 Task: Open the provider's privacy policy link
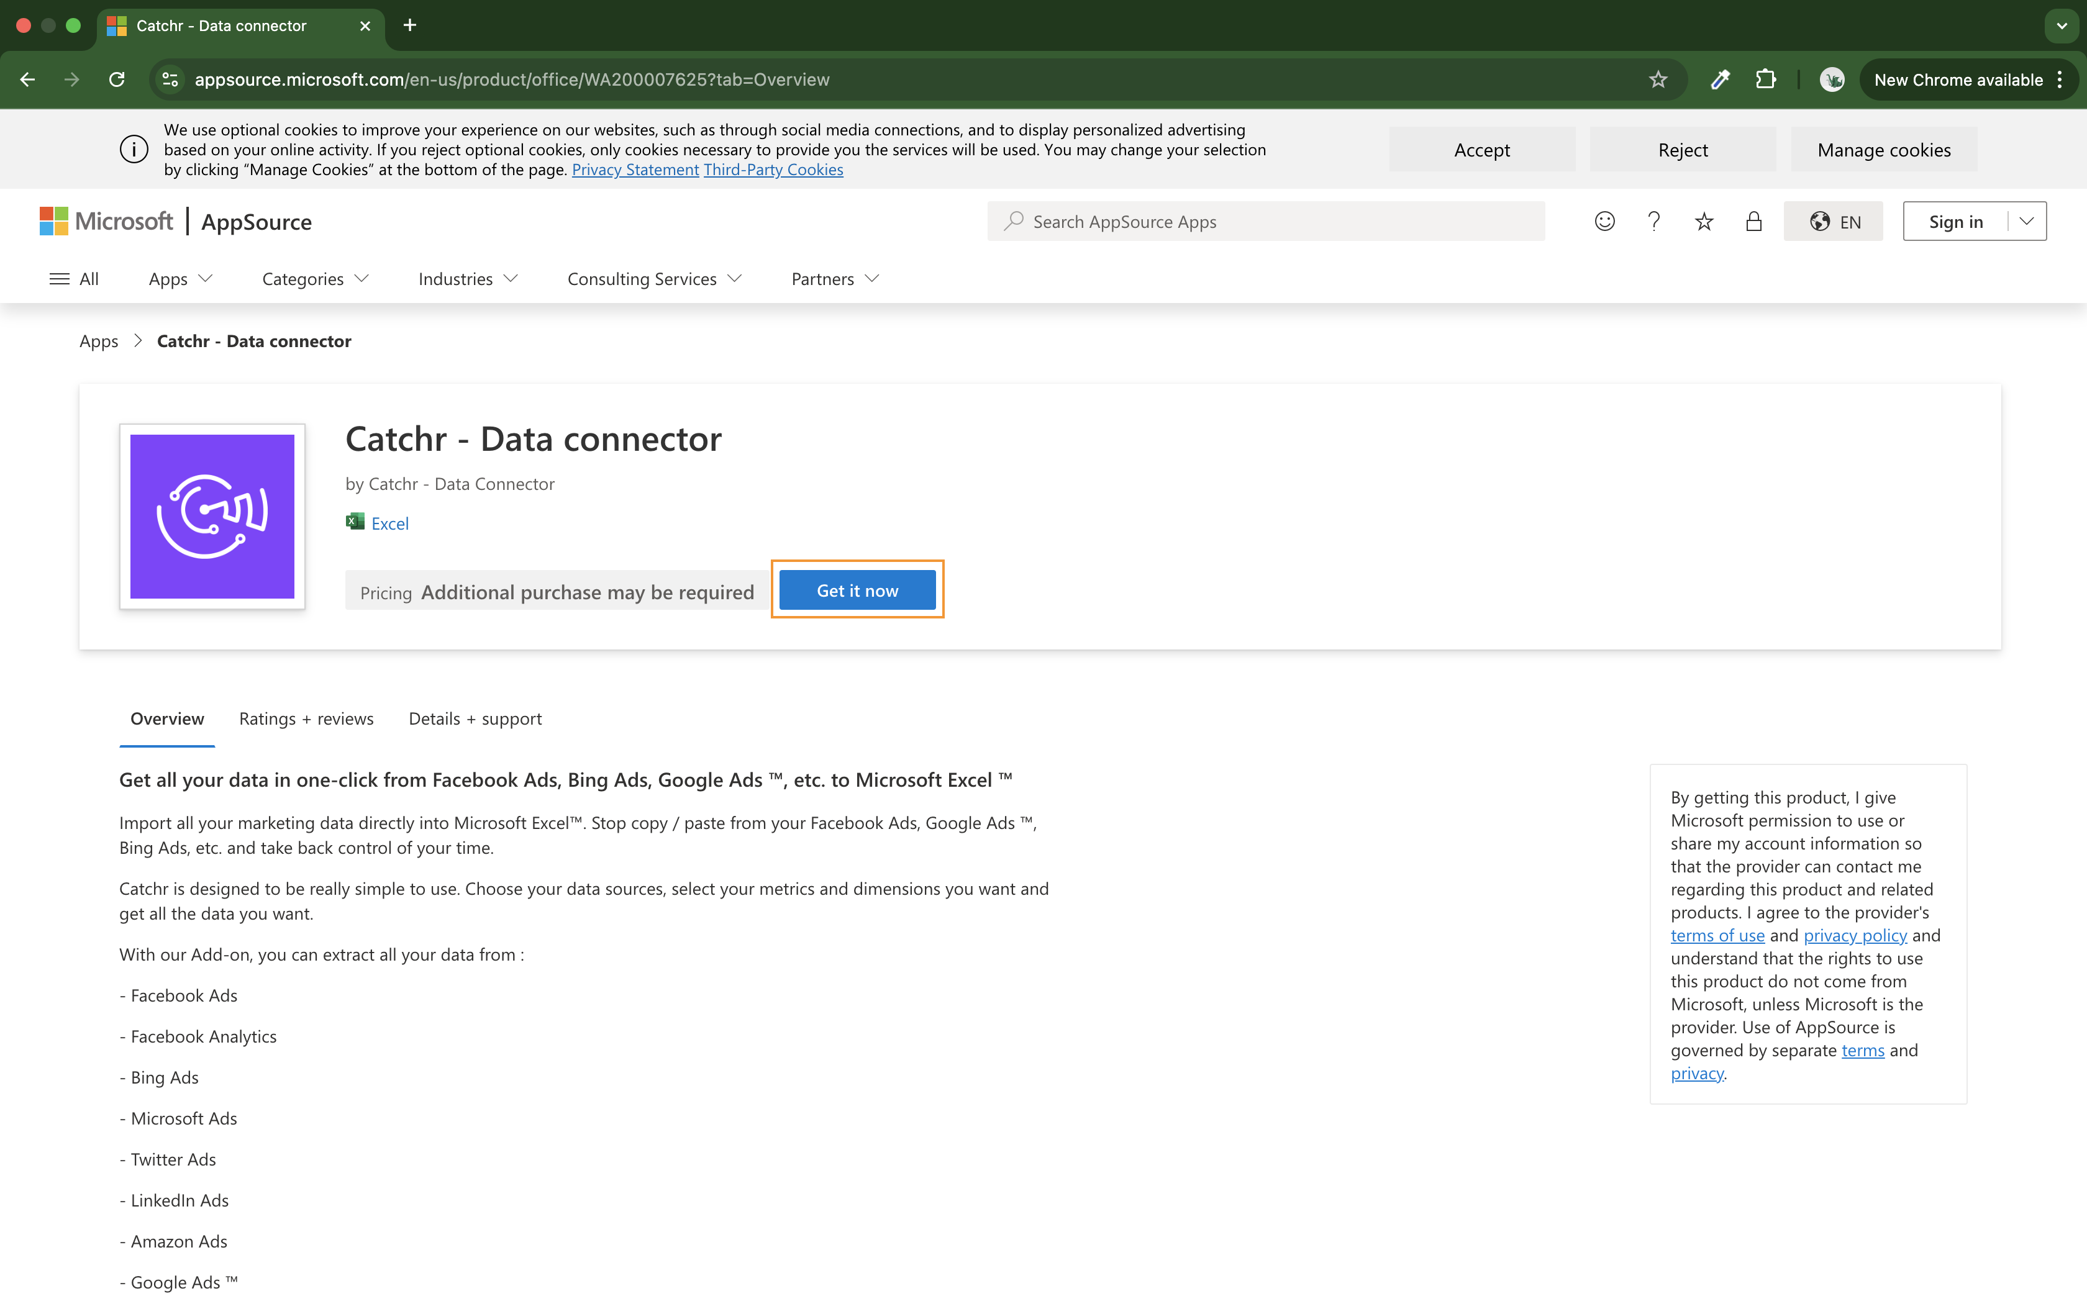1855,935
